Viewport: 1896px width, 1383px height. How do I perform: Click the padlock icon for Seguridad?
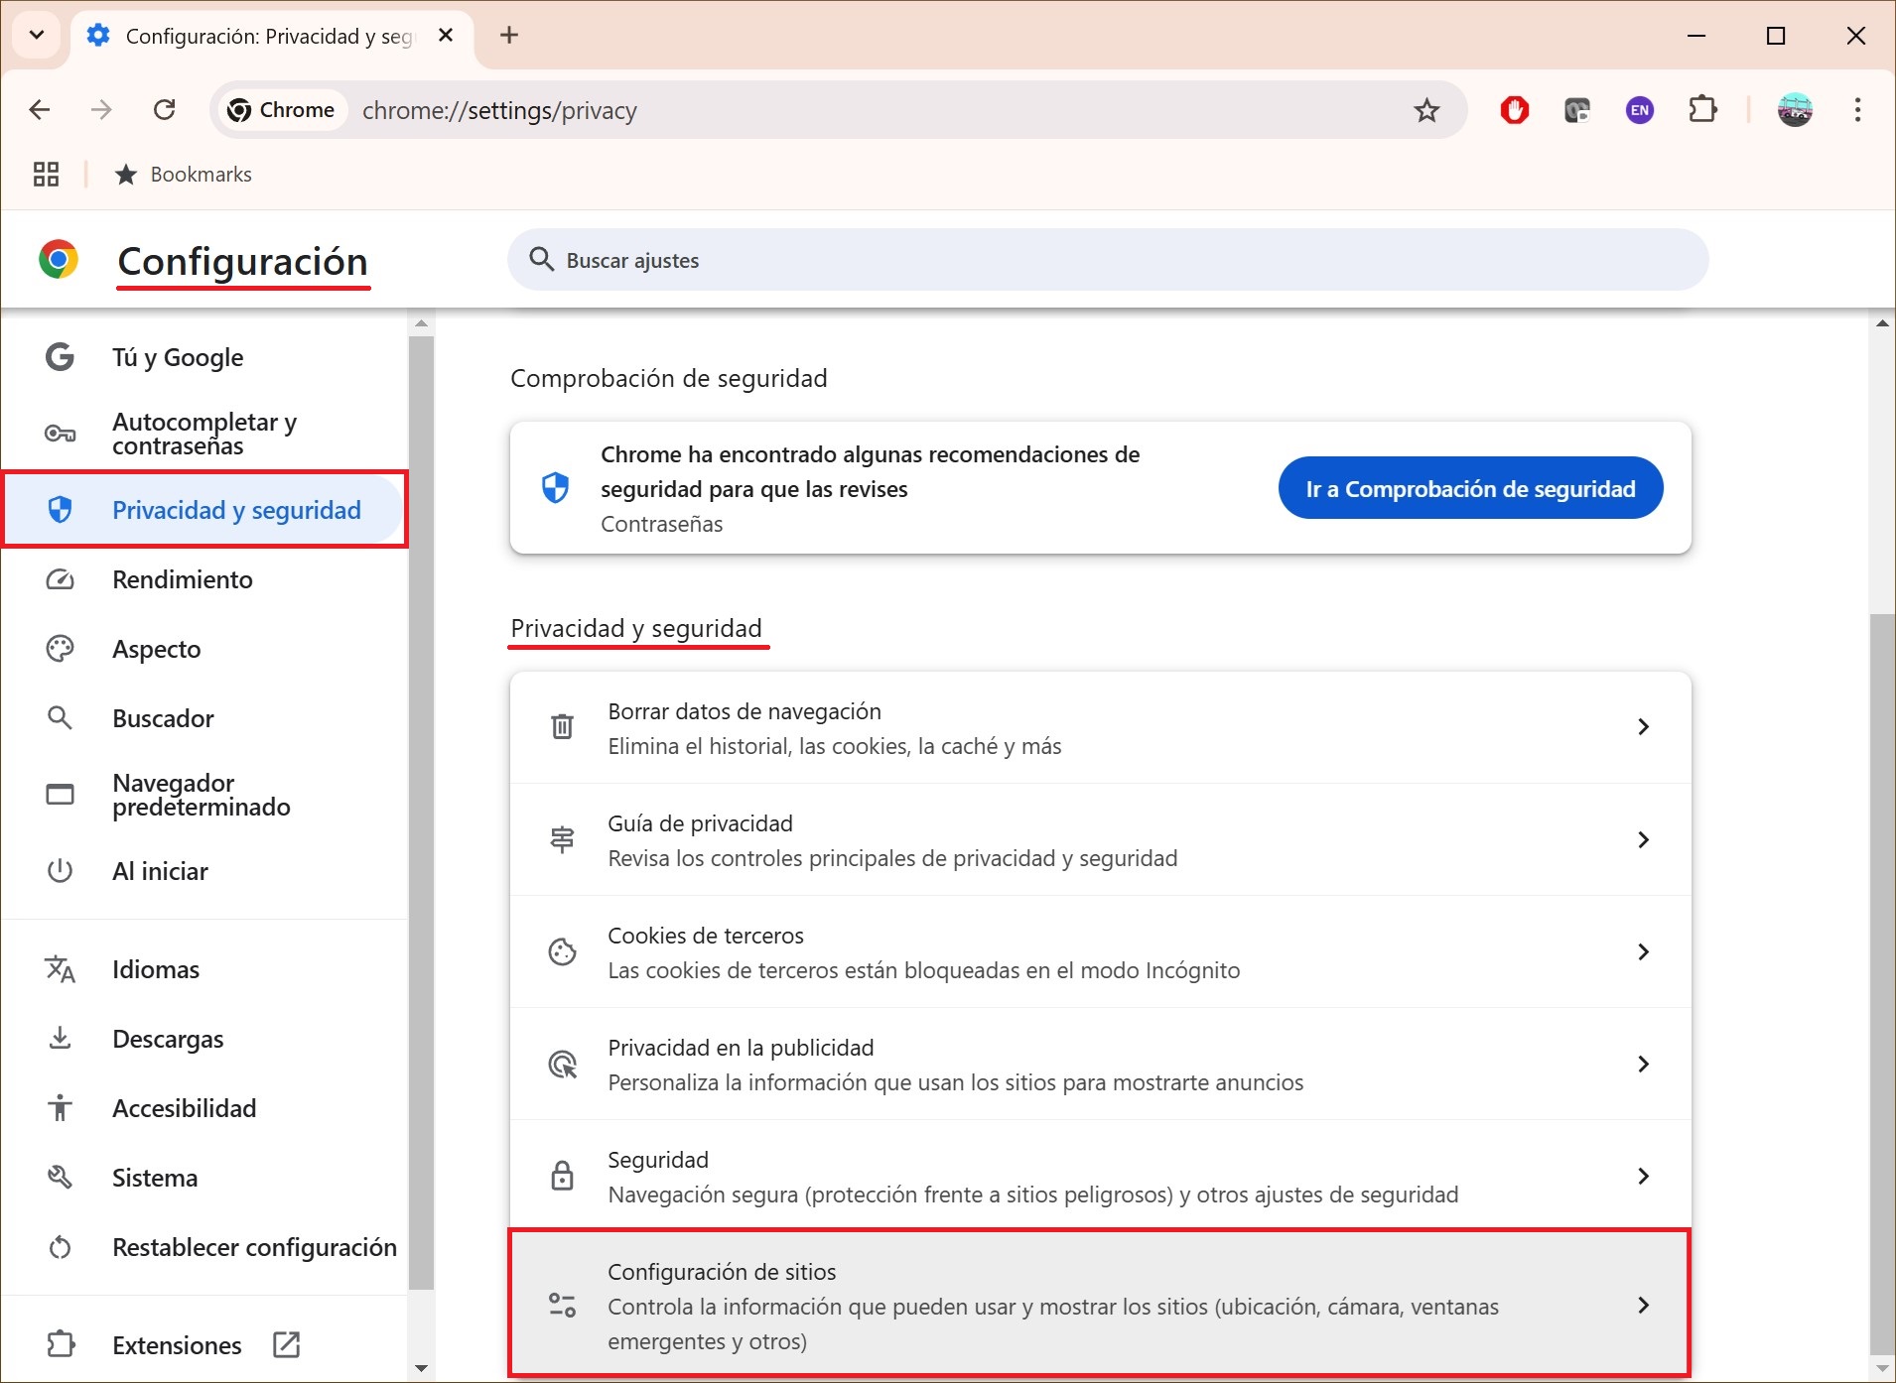tap(562, 1176)
